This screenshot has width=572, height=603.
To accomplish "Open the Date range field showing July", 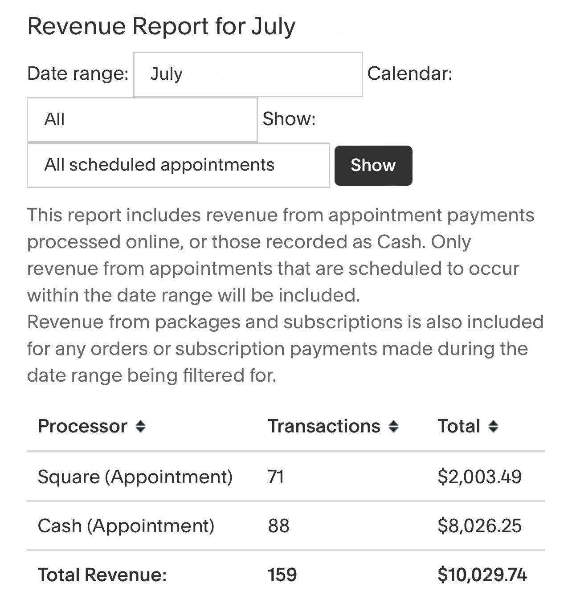I will coord(248,74).
